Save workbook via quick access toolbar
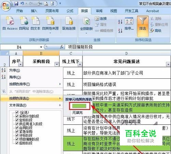The height and width of the screenshot is (154, 171). [16, 4]
